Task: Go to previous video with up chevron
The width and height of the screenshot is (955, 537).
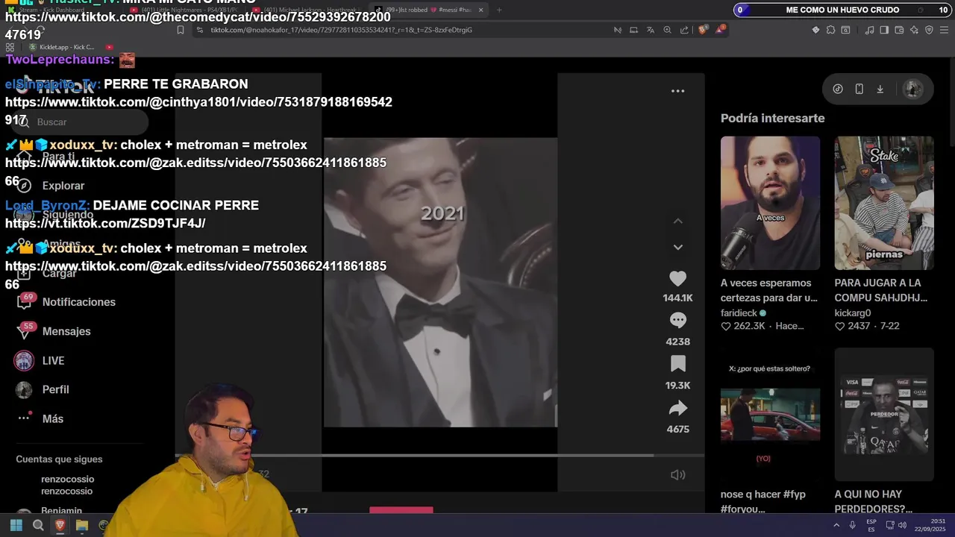Action: tap(677, 222)
